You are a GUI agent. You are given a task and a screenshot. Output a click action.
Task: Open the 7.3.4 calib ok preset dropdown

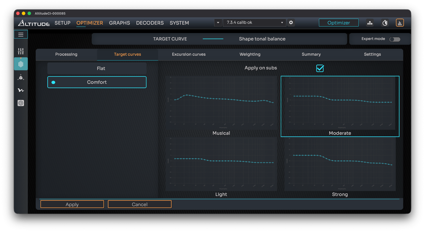tap(254, 23)
